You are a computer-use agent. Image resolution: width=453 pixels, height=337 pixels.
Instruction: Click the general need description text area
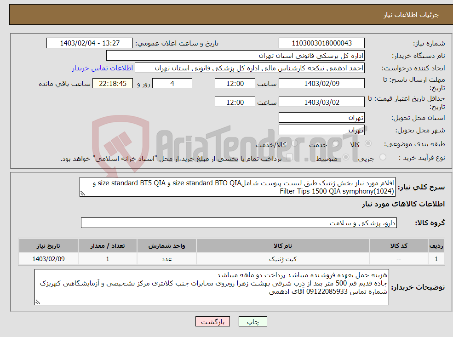point(237,187)
